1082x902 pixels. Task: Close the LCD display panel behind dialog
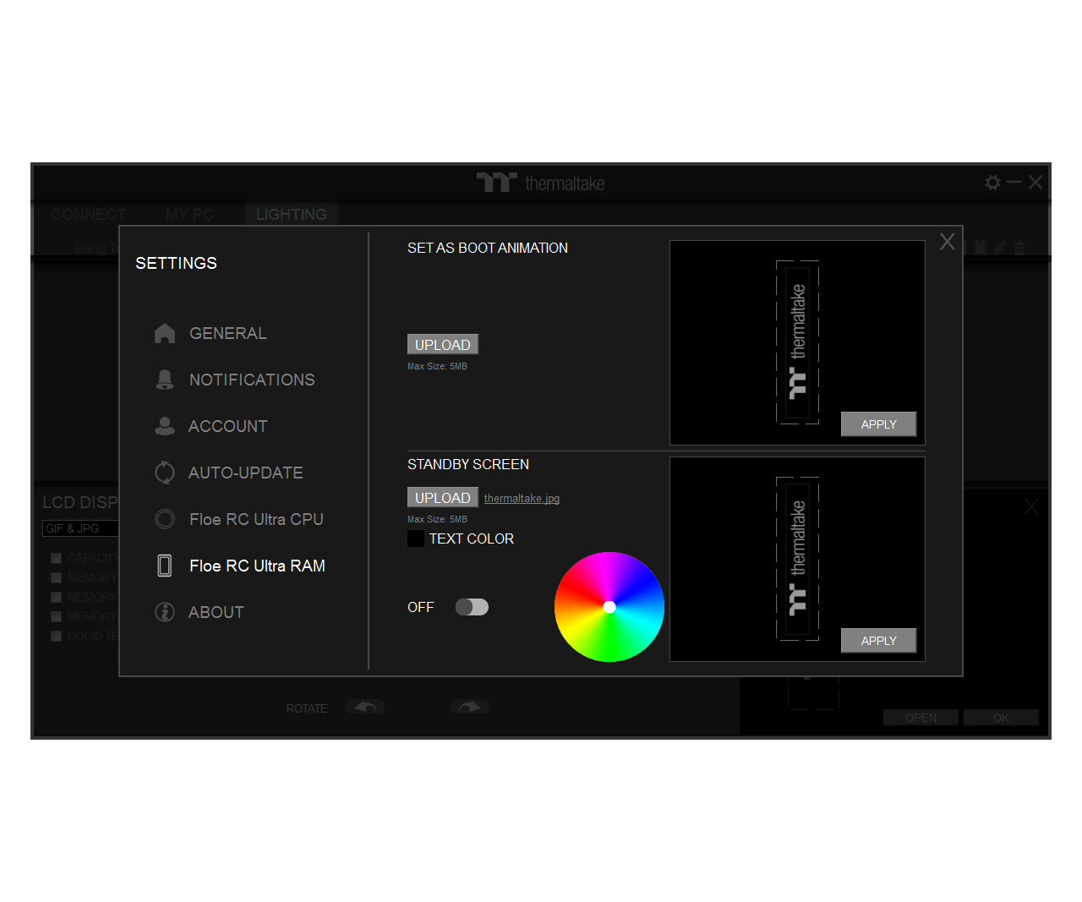click(1031, 507)
